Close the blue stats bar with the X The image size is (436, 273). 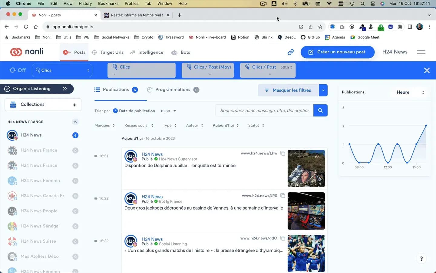click(x=427, y=70)
